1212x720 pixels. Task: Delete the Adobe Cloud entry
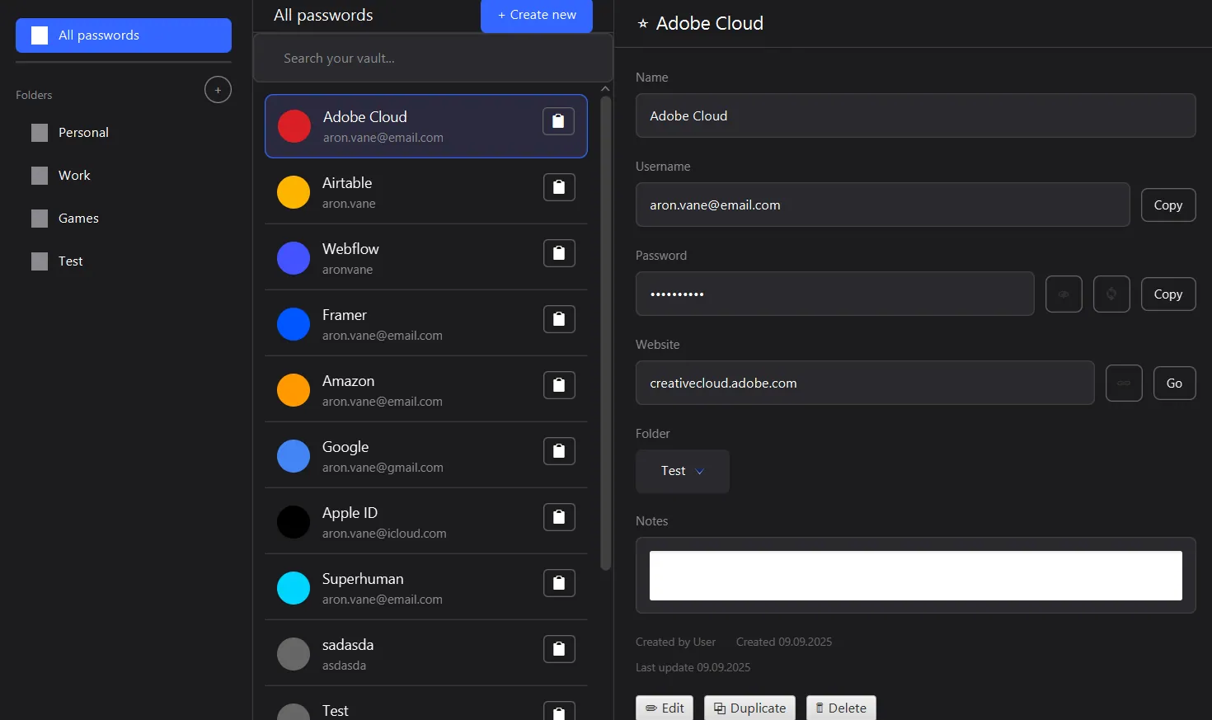[x=841, y=708]
